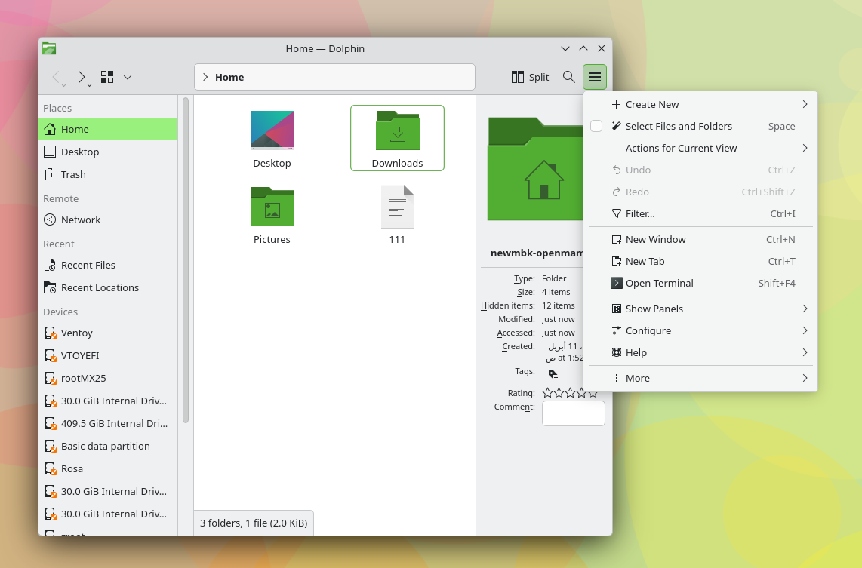Open dropdown arrow under back button
This screenshot has height=568, width=862.
click(63, 85)
